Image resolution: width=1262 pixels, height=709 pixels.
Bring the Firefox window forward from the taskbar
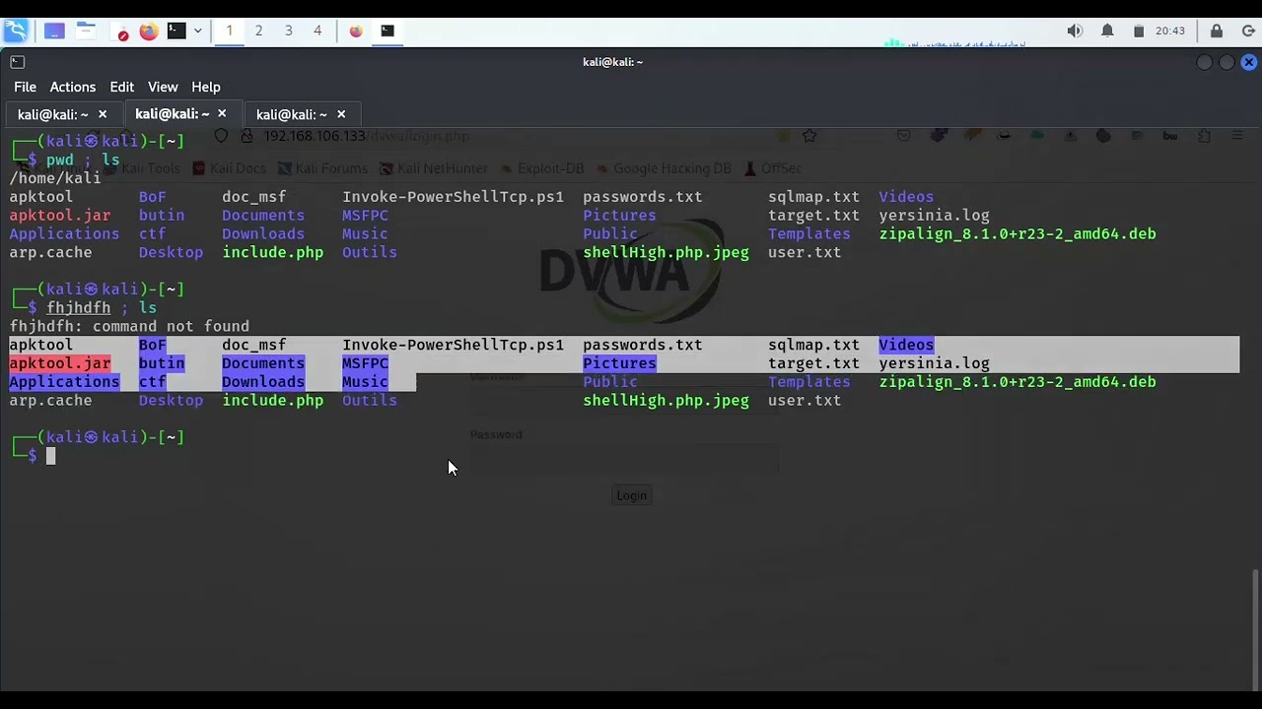point(356,31)
